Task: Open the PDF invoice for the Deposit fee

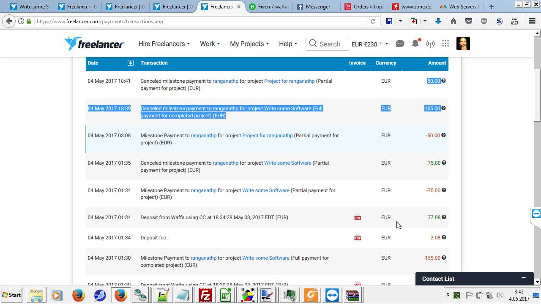Action: tap(358, 238)
